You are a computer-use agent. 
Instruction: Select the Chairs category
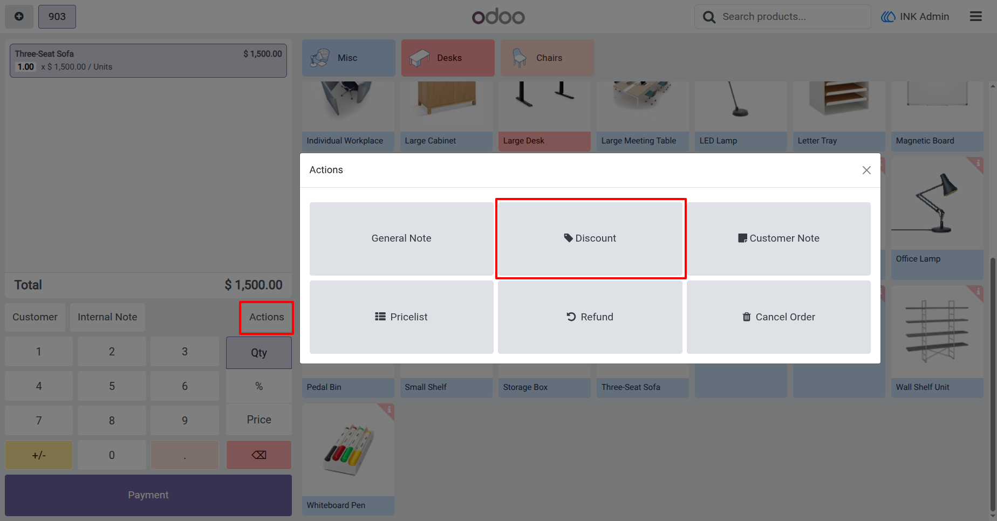[547, 58]
